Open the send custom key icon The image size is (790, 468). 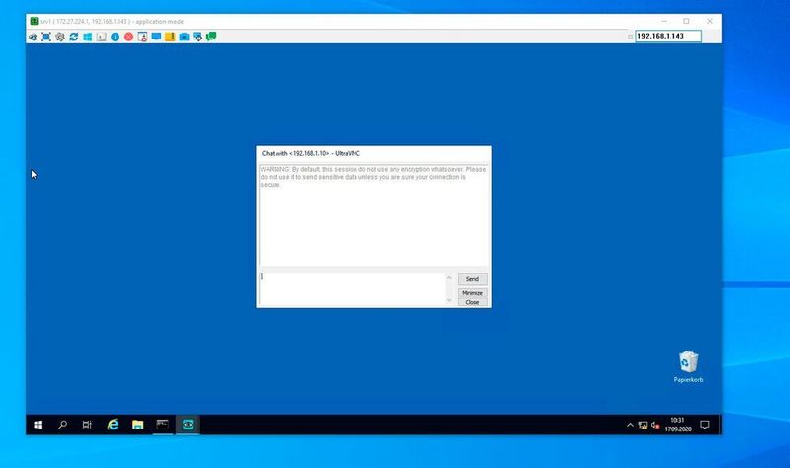point(102,37)
